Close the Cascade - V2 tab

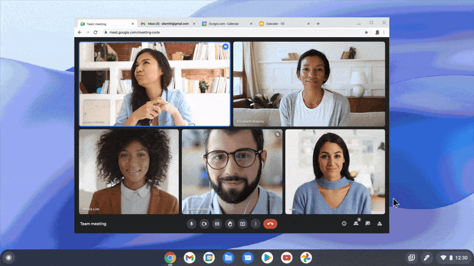pos(309,24)
